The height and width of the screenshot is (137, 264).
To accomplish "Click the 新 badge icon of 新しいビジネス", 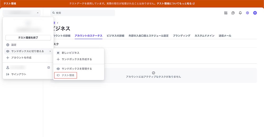I will [58, 53].
